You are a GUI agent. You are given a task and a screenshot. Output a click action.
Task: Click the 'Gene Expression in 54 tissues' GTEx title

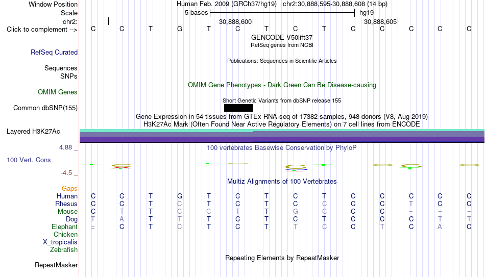pos(282,116)
